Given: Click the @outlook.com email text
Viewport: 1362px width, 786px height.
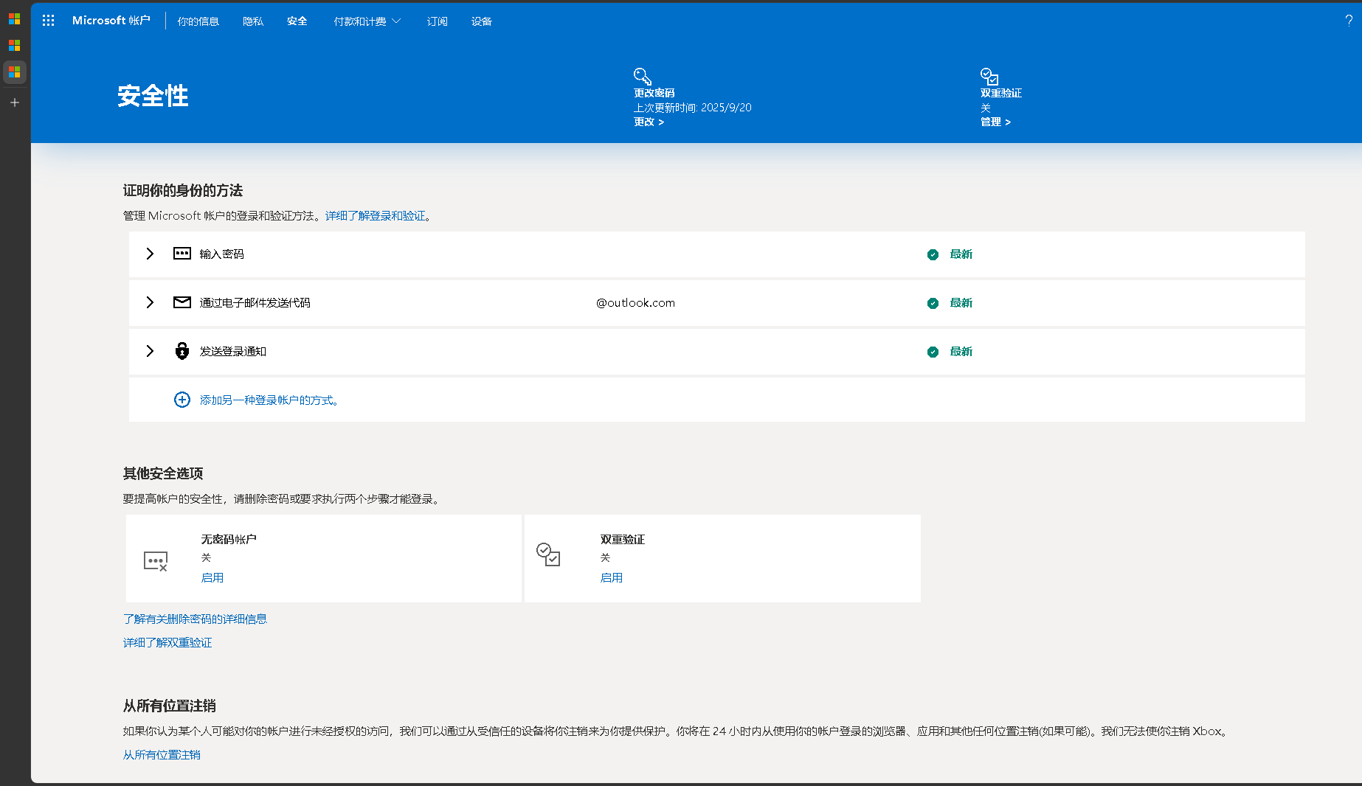Looking at the screenshot, I should pyautogui.click(x=636, y=302).
